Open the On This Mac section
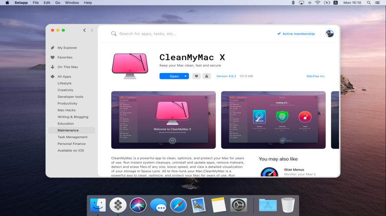386x216 pixels. [x=68, y=67]
